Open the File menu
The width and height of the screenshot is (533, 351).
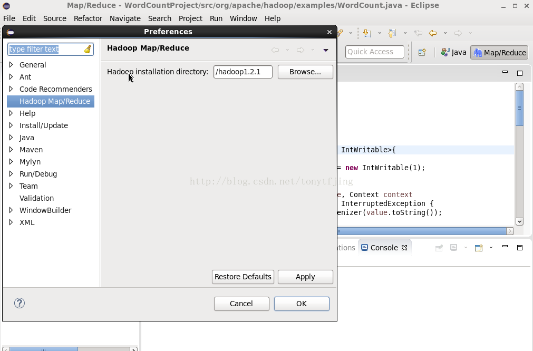coord(9,18)
